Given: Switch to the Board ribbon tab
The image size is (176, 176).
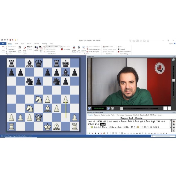Looking at the screenshot, I should pos(23,44).
